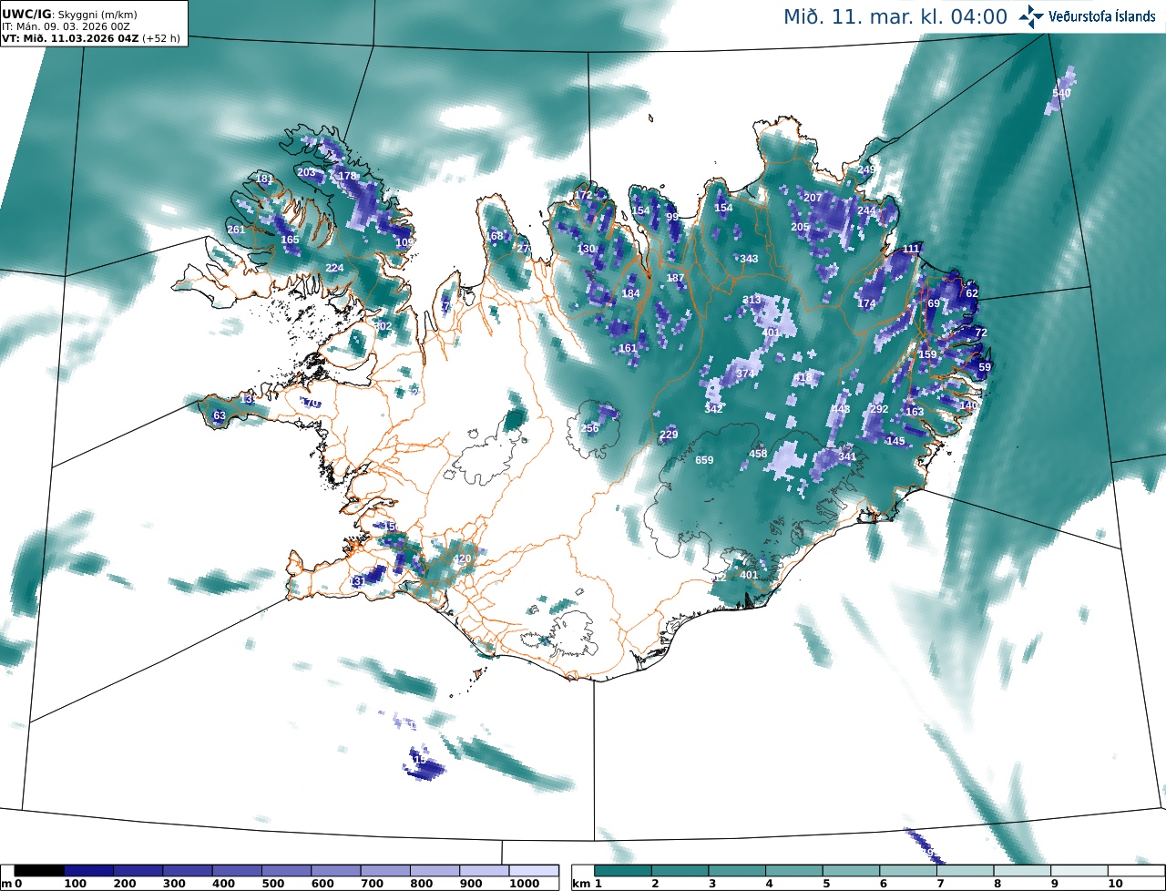Click the visibility value 184 on the map

click(x=630, y=293)
